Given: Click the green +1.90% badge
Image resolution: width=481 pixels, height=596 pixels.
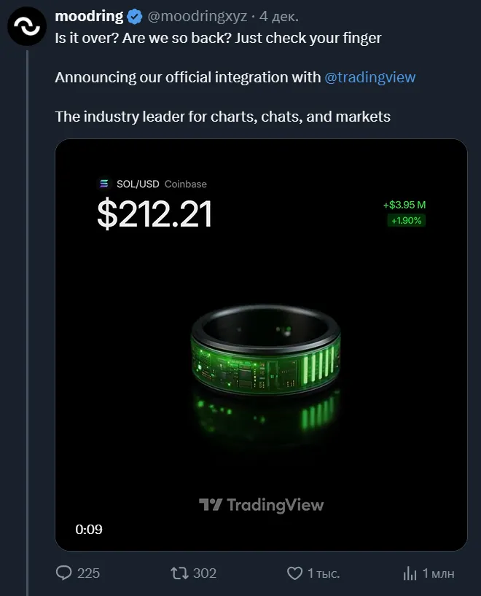Looking at the screenshot, I should click(406, 220).
